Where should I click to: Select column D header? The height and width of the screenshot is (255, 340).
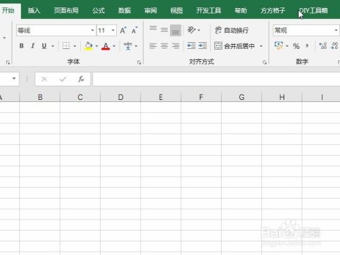[x=120, y=97]
